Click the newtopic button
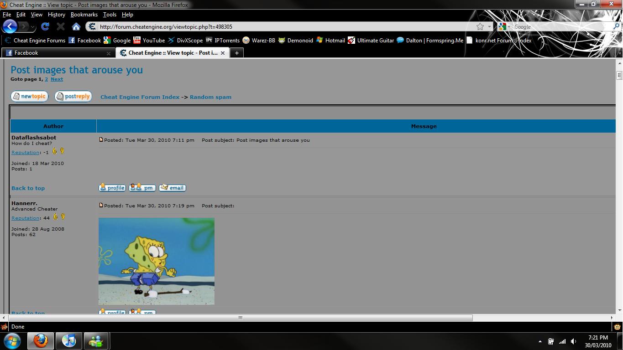Screen dimensions: 623x350 pyautogui.click(x=30, y=97)
